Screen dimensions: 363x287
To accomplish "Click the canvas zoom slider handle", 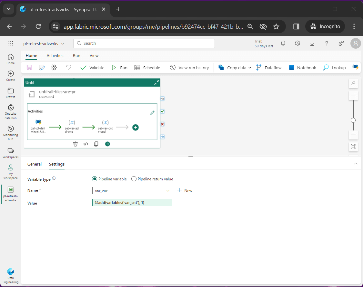I will pyautogui.click(x=353, y=120).
